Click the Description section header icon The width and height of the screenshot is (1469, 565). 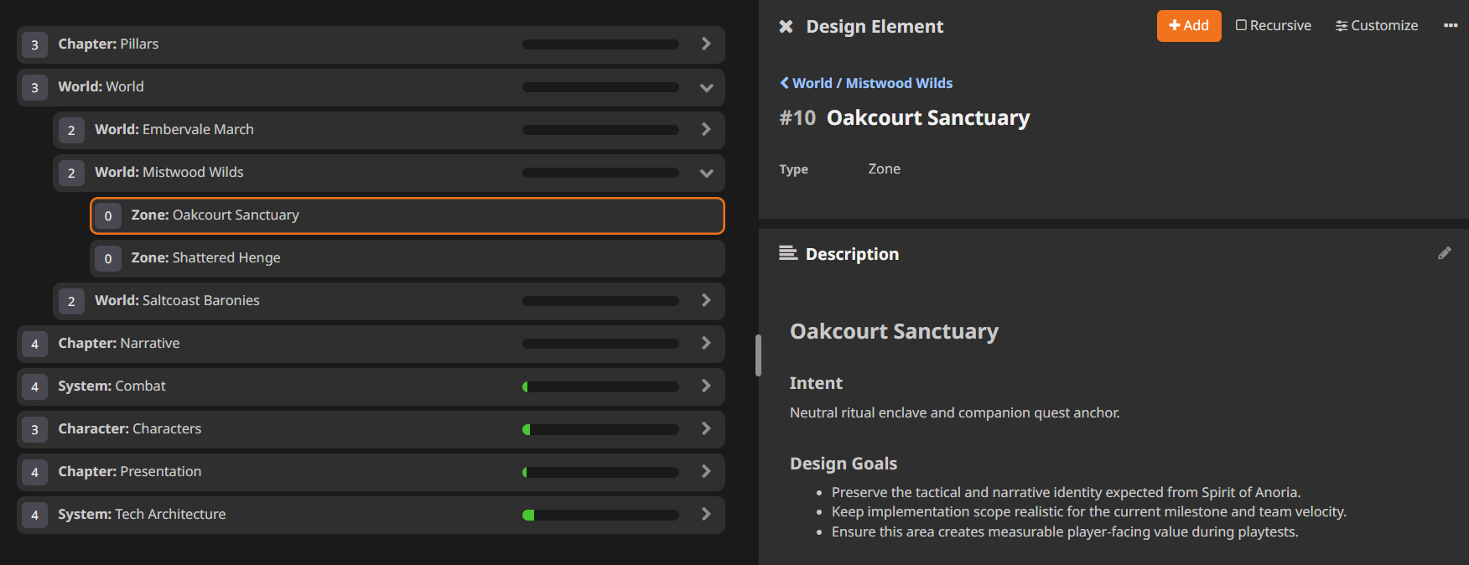(x=788, y=253)
